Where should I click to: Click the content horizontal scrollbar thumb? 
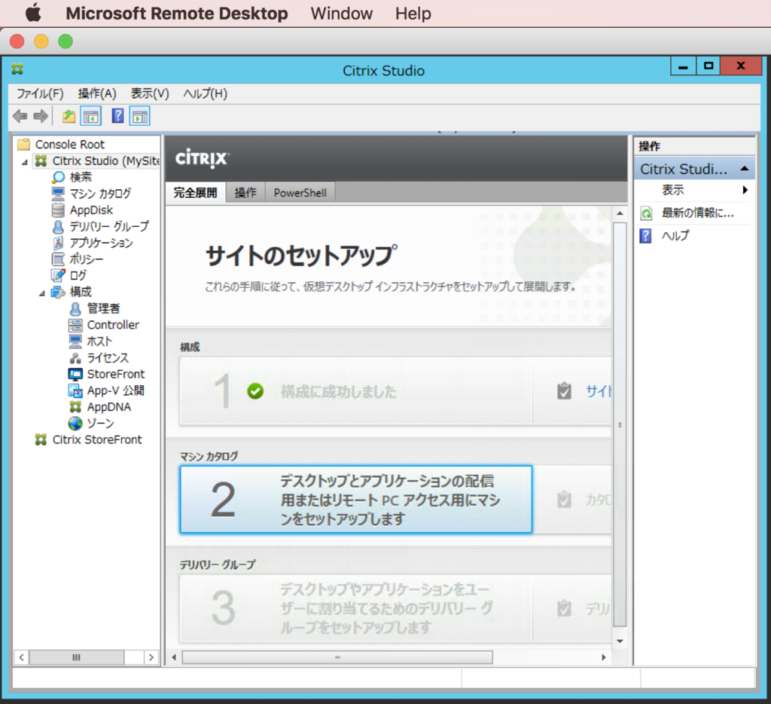(337, 657)
